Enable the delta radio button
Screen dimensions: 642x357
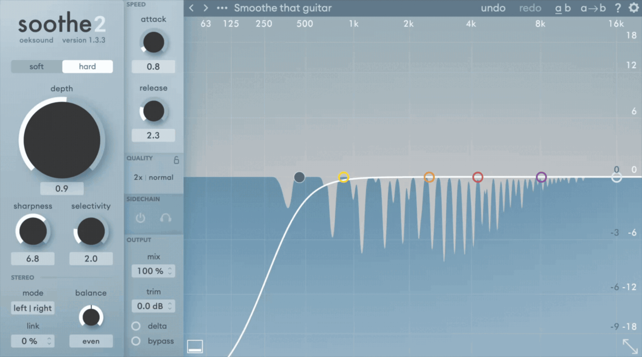click(136, 326)
